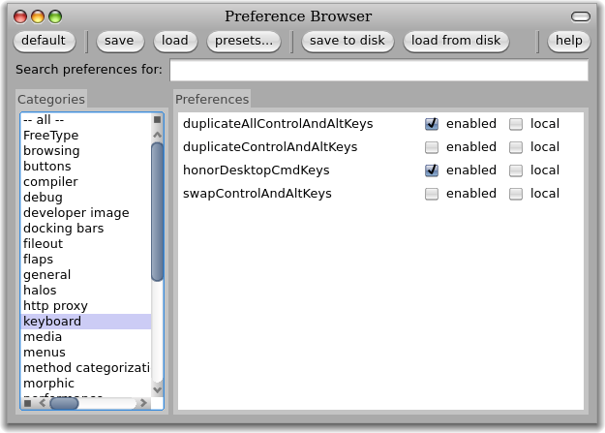Enable the swapControlAndAltKeys preference
Screen dimensions: 605x433
pyautogui.click(x=432, y=194)
